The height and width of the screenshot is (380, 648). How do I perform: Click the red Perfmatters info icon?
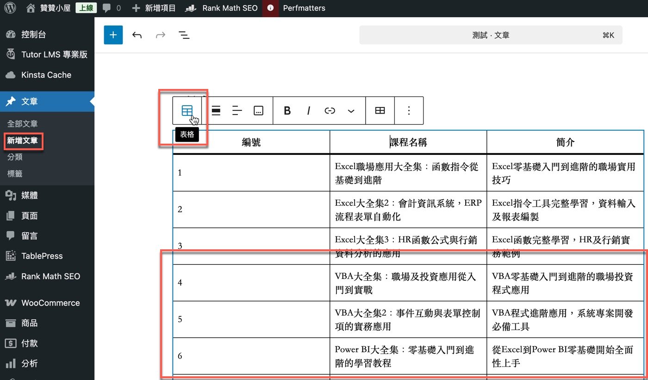click(270, 8)
